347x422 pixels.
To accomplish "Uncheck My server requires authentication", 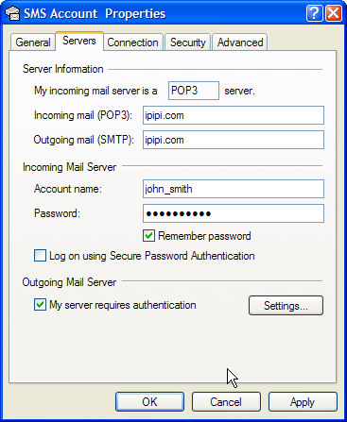I will point(40,305).
